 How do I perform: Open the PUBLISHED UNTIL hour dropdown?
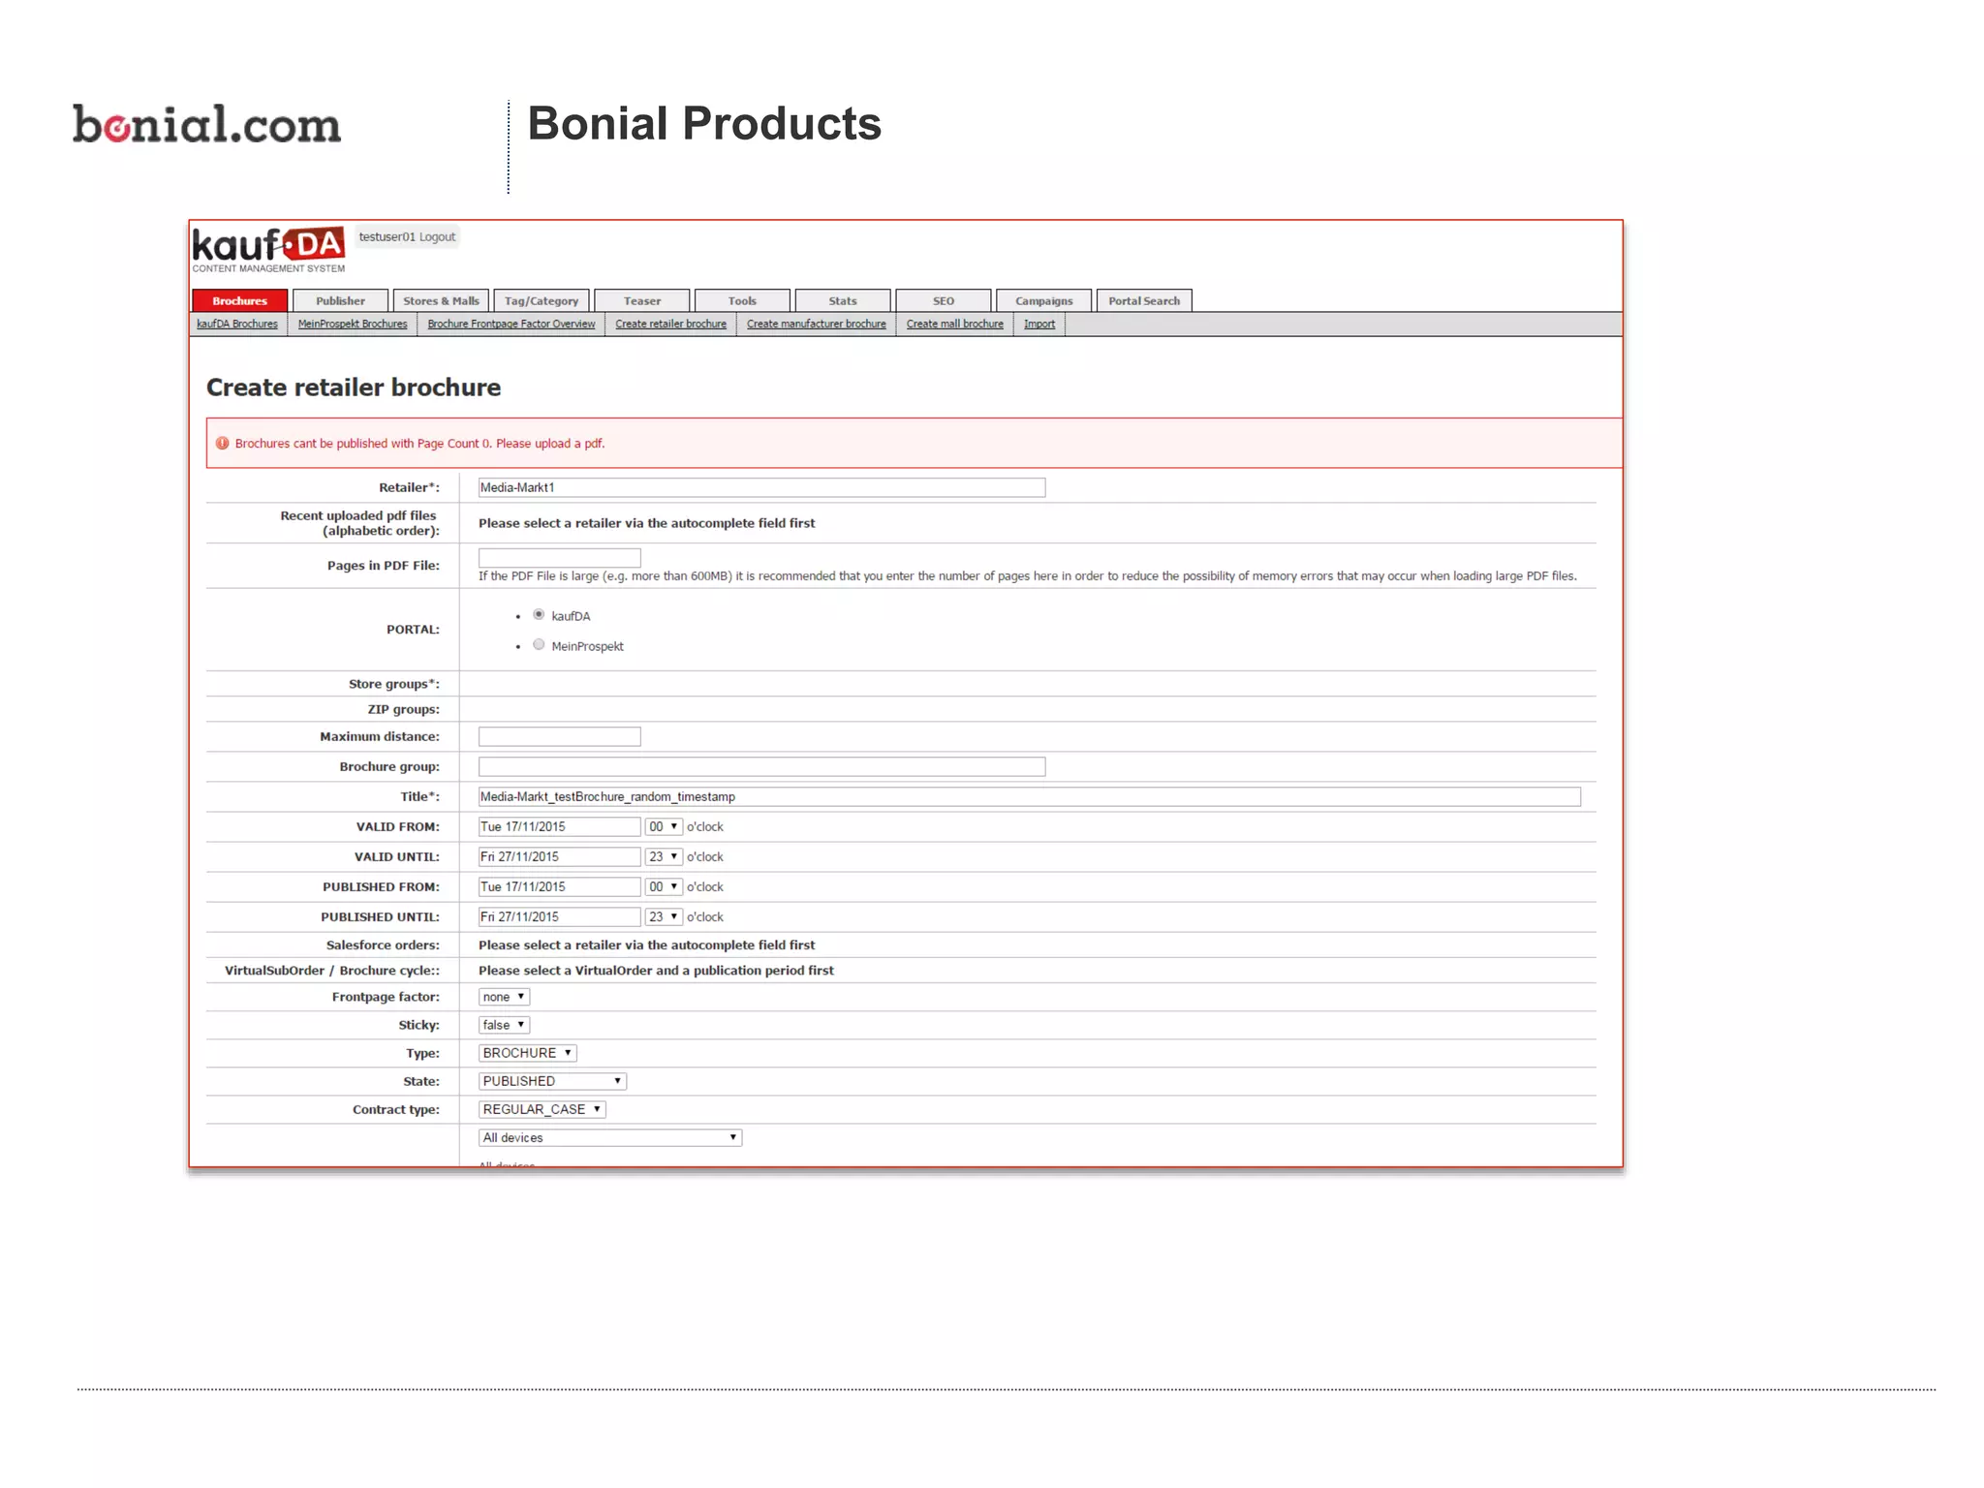(x=664, y=916)
